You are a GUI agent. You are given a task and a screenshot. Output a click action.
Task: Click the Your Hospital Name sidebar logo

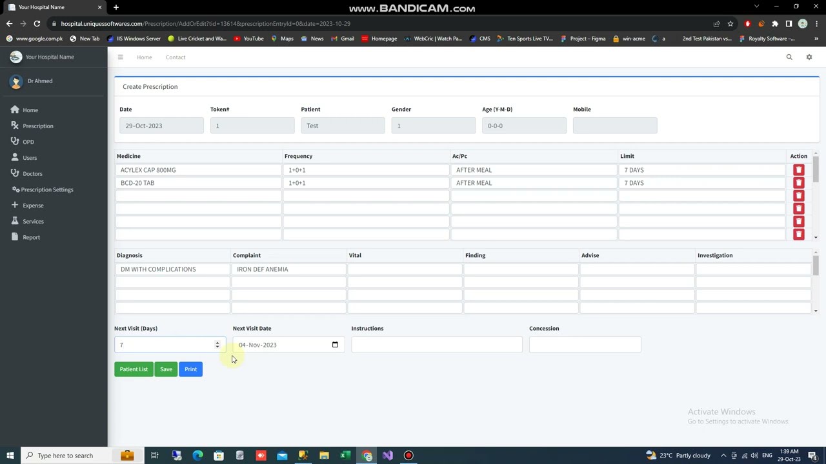pyautogui.click(x=15, y=57)
